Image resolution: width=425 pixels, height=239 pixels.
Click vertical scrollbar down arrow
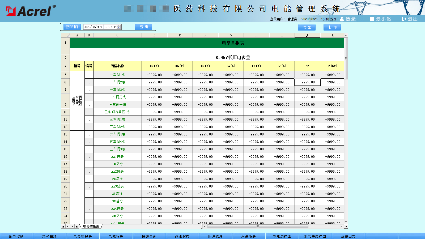[346, 222]
